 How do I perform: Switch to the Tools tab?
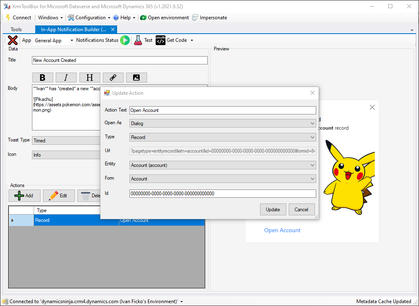16,30
